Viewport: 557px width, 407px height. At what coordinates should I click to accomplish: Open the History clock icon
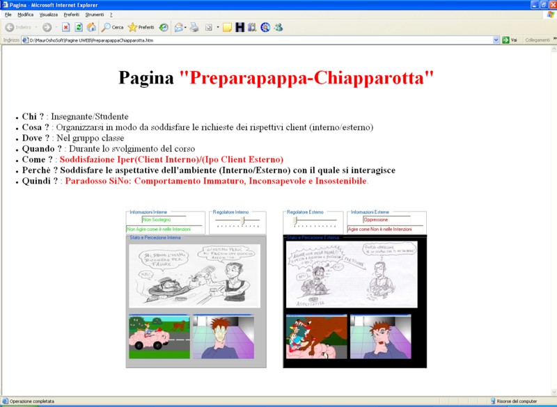coord(164,27)
